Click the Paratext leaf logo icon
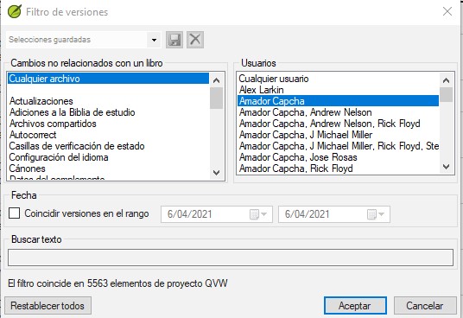This screenshot has width=463, height=318. (x=15, y=12)
